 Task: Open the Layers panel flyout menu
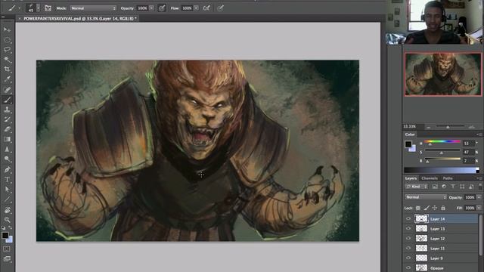(479, 178)
